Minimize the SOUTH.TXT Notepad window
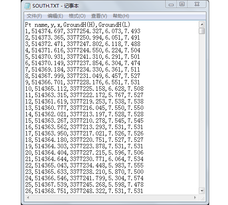Viewport: 228px width, 205px height. coord(171,4)
